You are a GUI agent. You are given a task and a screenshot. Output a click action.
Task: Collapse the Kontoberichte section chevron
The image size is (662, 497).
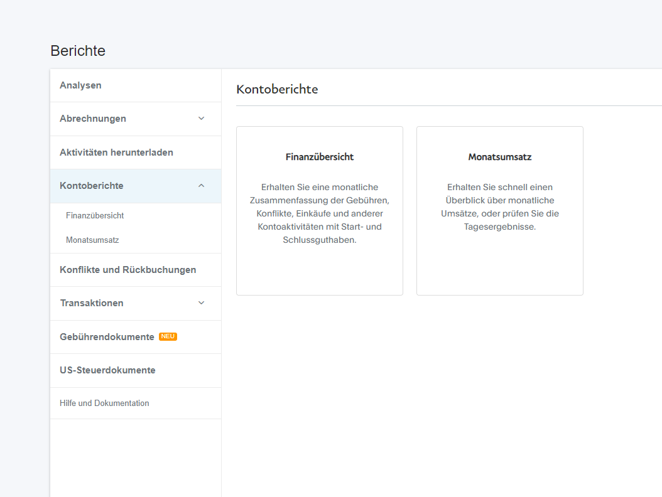[x=201, y=186]
